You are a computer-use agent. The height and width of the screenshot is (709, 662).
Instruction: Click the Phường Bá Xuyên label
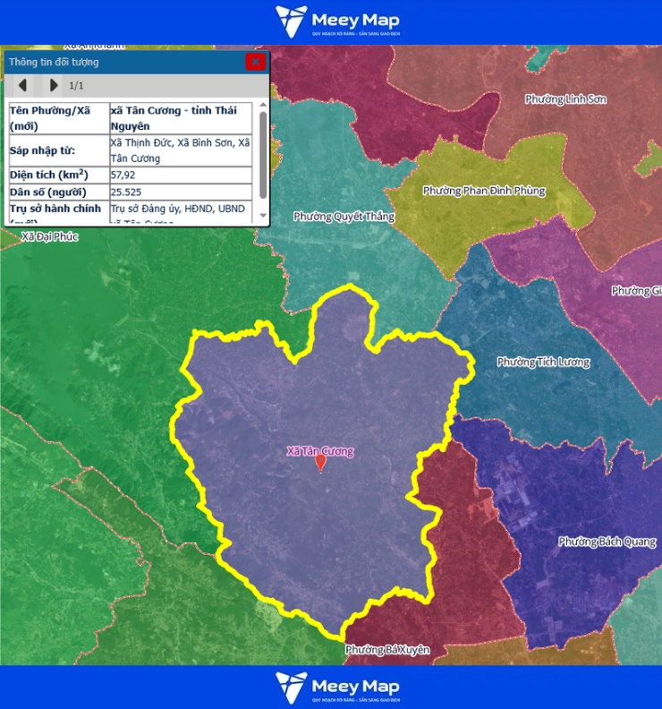pyautogui.click(x=386, y=649)
